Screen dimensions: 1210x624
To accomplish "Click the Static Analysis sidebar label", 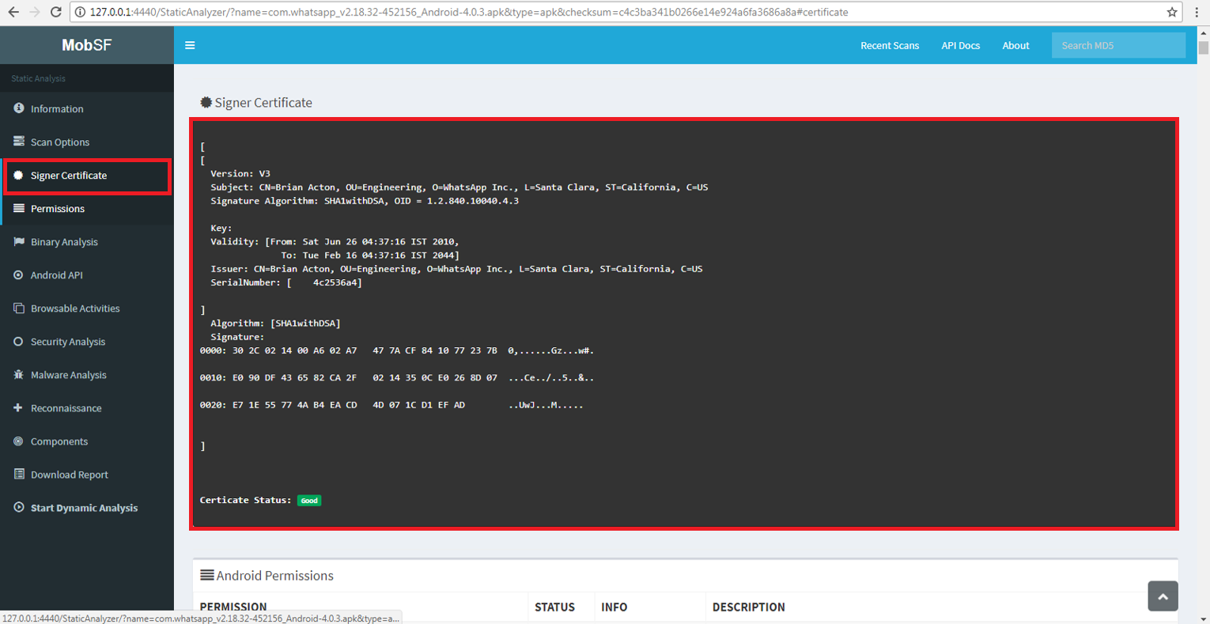I will (38, 78).
